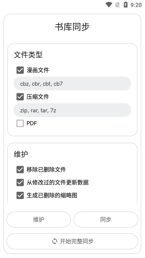
Task: Click the 同步 button
Action: (x=106, y=220)
